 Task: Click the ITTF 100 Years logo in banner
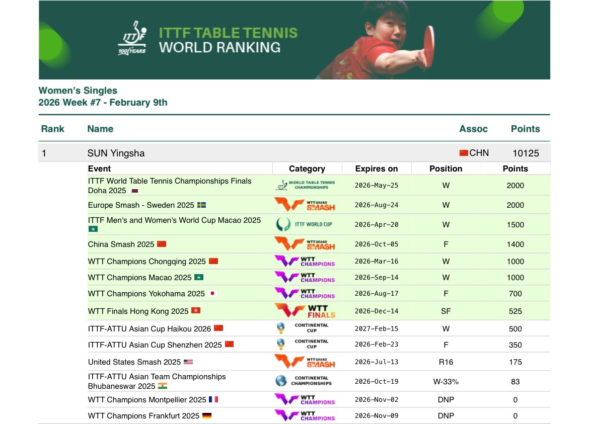(132, 38)
